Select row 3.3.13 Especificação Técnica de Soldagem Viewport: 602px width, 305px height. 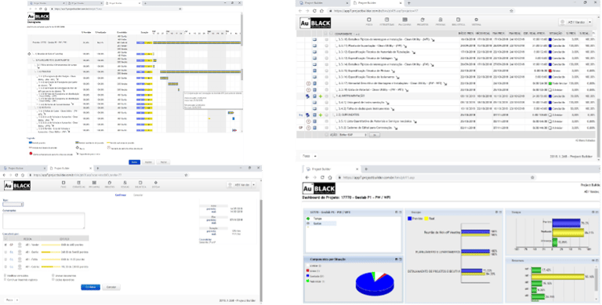click(327, 58)
